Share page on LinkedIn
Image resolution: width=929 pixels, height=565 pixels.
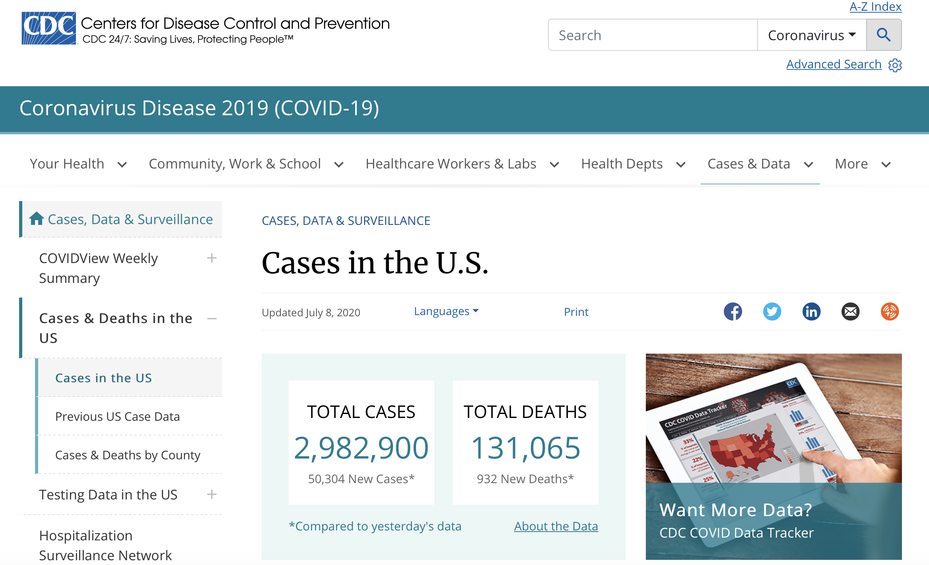(x=811, y=312)
